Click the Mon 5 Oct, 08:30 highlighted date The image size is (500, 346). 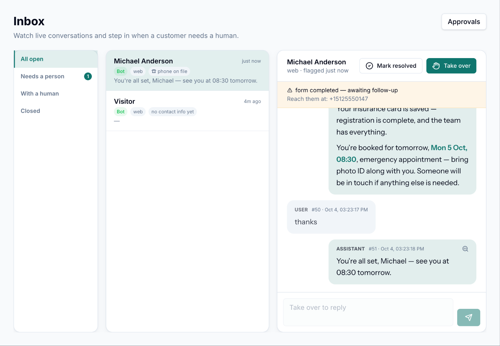click(402, 153)
